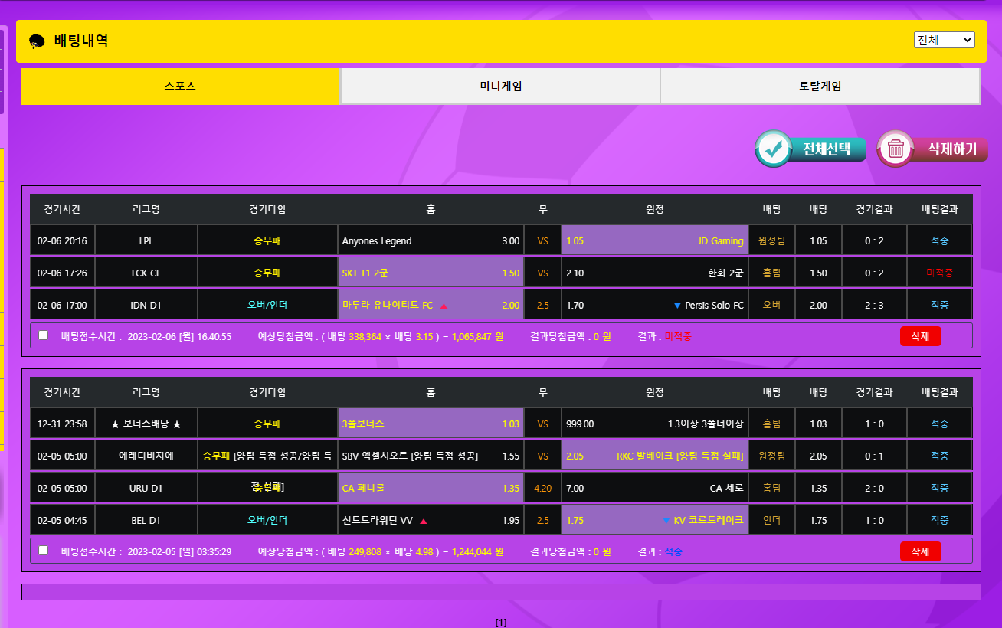Image resolution: width=1002 pixels, height=628 pixels.
Task: Click the 전체선택 checkmark icon
Action: click(x=774, y=149)
